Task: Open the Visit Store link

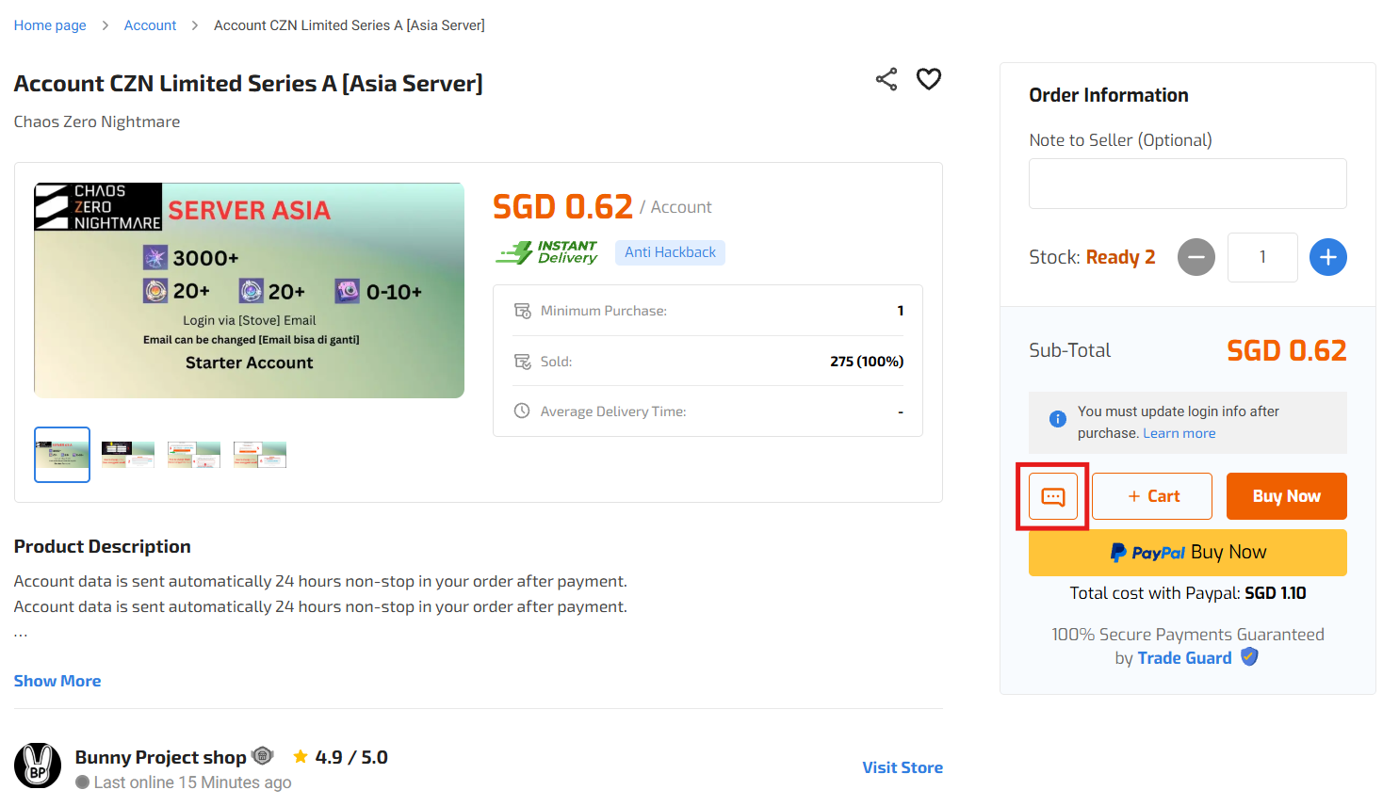Action: point(903,767)
